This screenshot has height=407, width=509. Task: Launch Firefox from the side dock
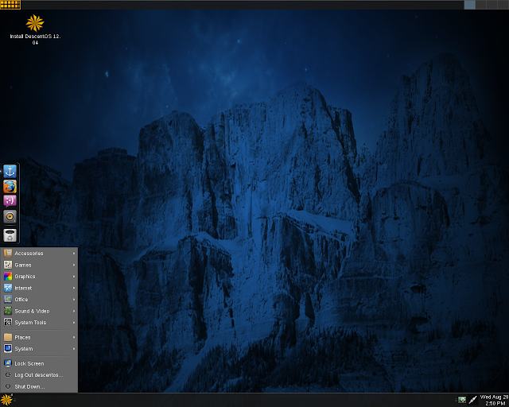[10, 187]
